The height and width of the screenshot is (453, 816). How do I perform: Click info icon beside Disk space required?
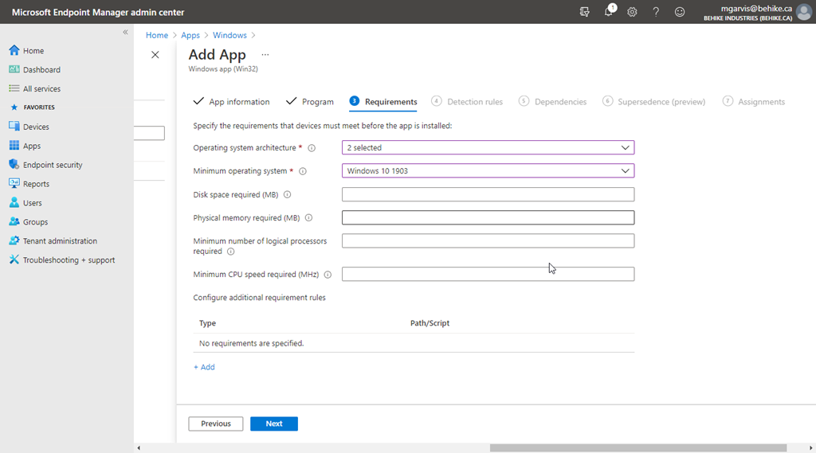pos(287,194)
